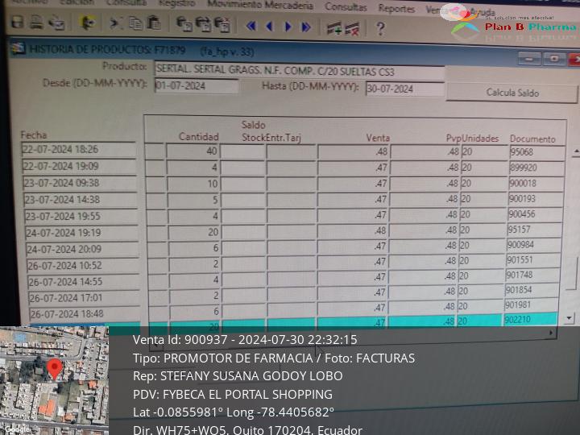Go to the previous record arrow

coord(269,27)
